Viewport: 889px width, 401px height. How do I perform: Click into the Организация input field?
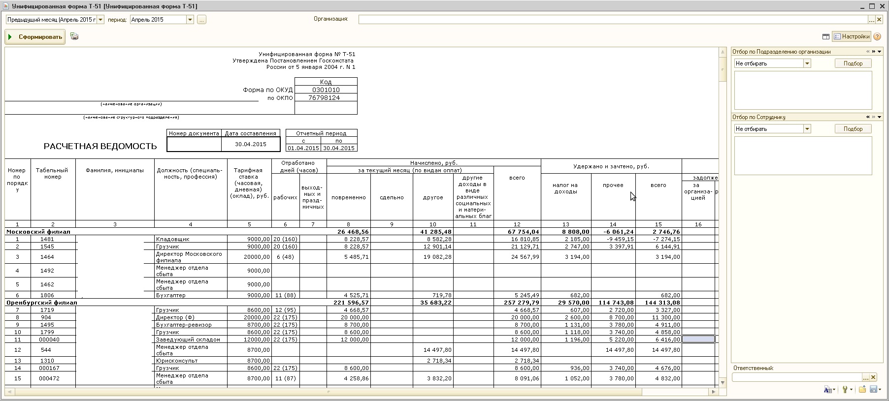pyautogui.click(x=613, y=20)
